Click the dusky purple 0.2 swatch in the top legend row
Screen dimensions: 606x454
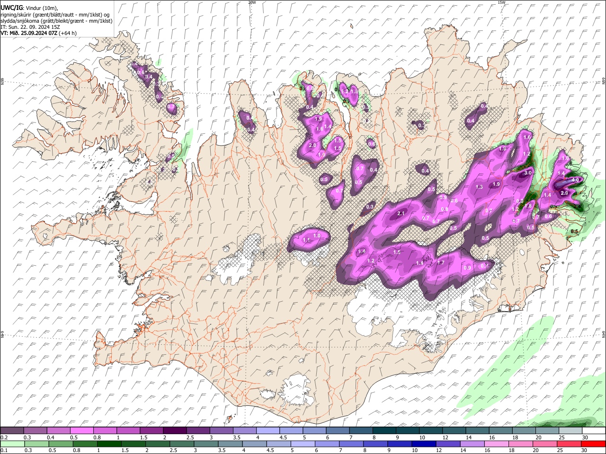point(12,431)
